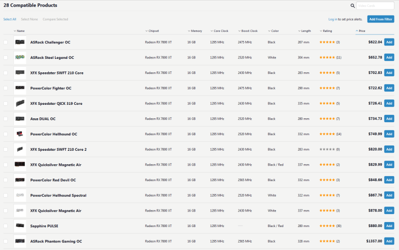View empty star rating of SWFT 210 Core 2
This screenshot has height=250, width=399.
pyautogui.click(x=327, y=149)
